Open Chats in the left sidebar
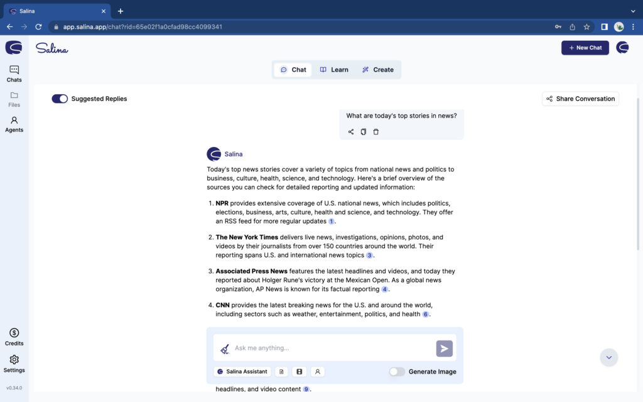 [x=14, y=74]
